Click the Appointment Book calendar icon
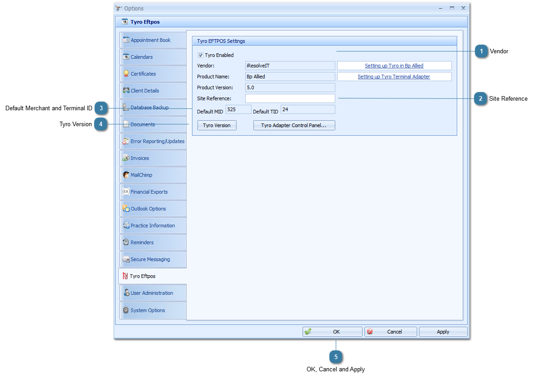 126,40
